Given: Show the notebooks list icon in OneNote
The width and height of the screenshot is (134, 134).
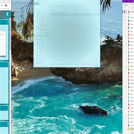Looking at the screenshot, I should [125, 12].
